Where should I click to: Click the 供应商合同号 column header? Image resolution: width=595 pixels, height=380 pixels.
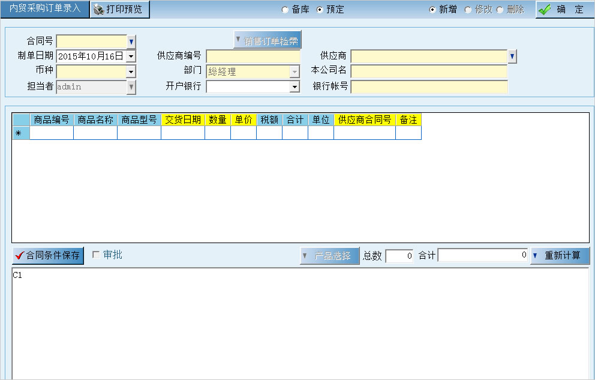(x=365, y=119)
